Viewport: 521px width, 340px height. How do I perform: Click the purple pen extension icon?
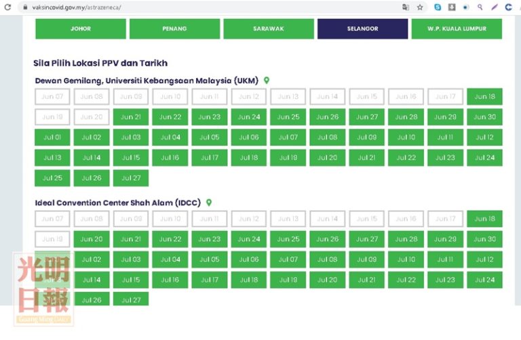[494, 7]
